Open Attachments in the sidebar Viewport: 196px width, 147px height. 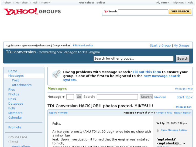coord(22,85)
